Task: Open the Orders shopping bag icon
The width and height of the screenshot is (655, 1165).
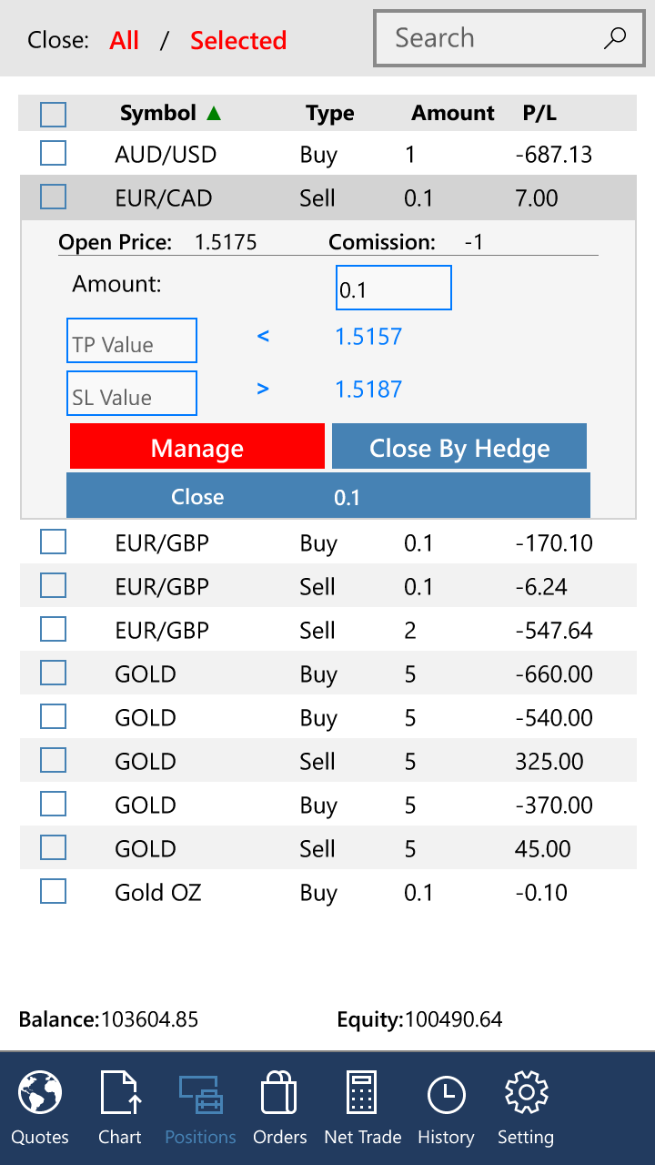Action: tap(279, 1093)
